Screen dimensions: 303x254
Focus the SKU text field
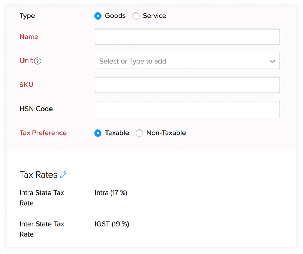tap(187, 85)
